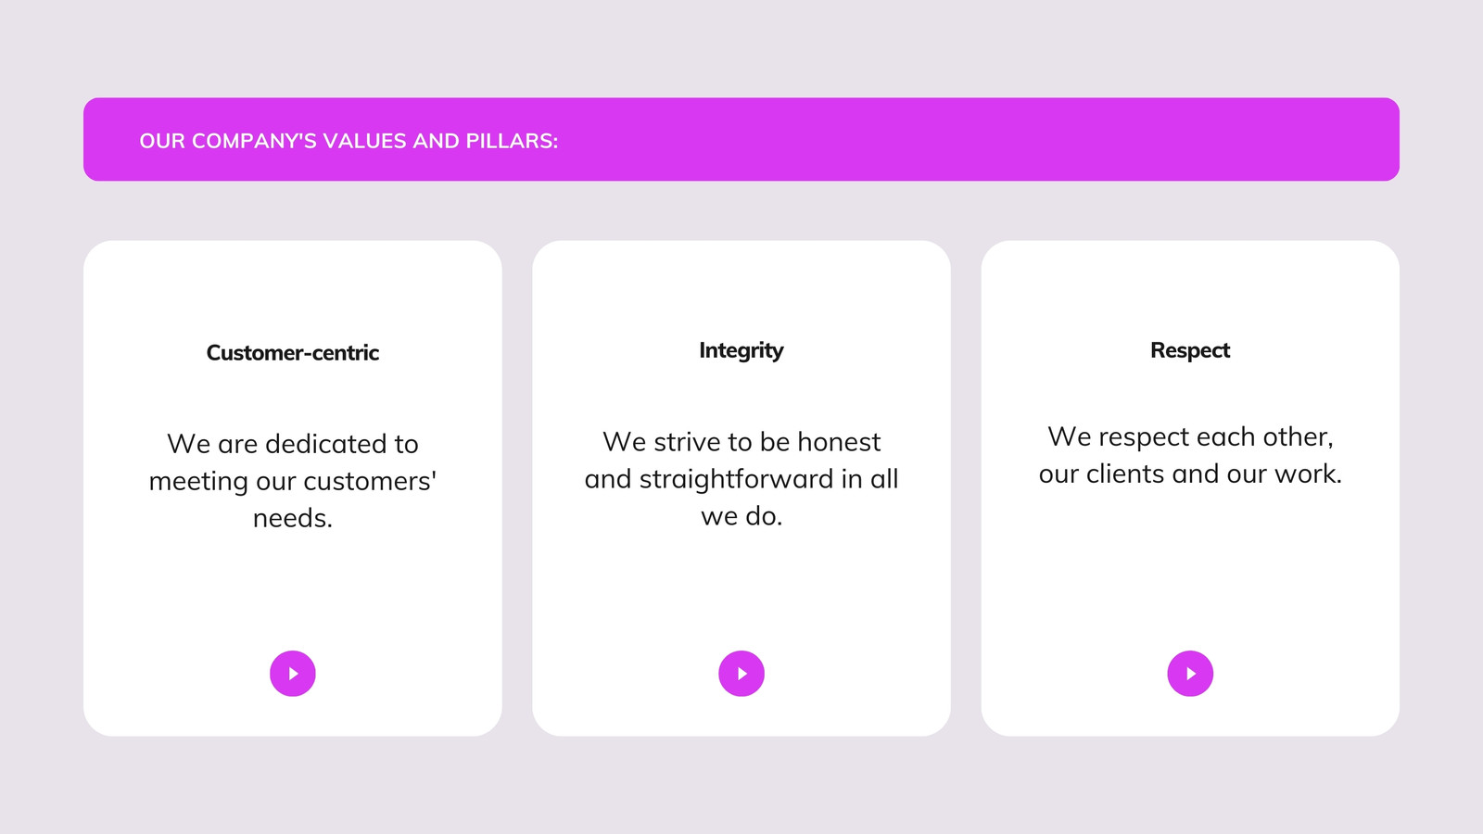
Task: Click the 'We are dedicated to' paragraph
Action: [293, 481]
